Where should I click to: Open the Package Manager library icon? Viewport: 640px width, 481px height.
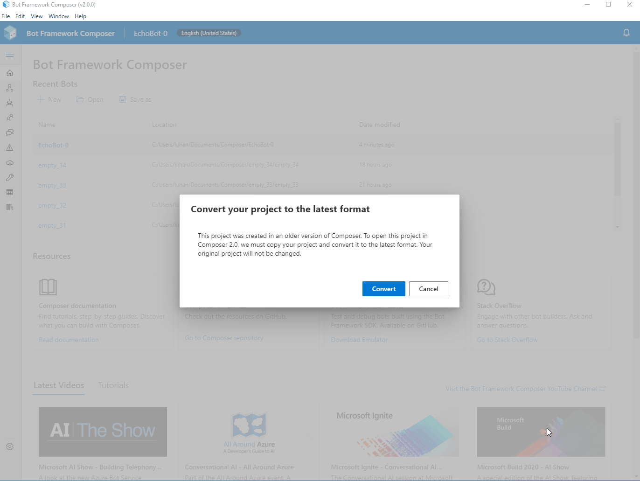pos(10,207)
